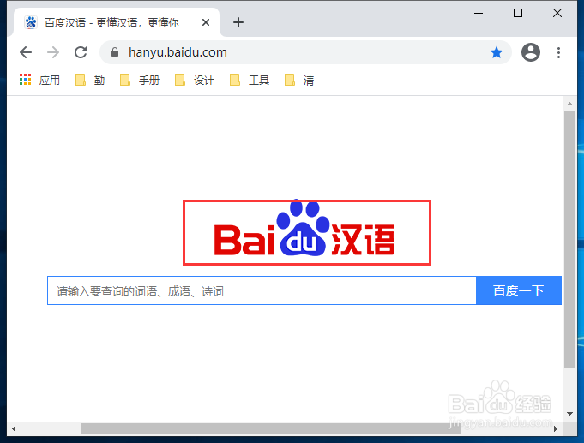Open the Chrome three-dot menu

(x=558, y=52)
